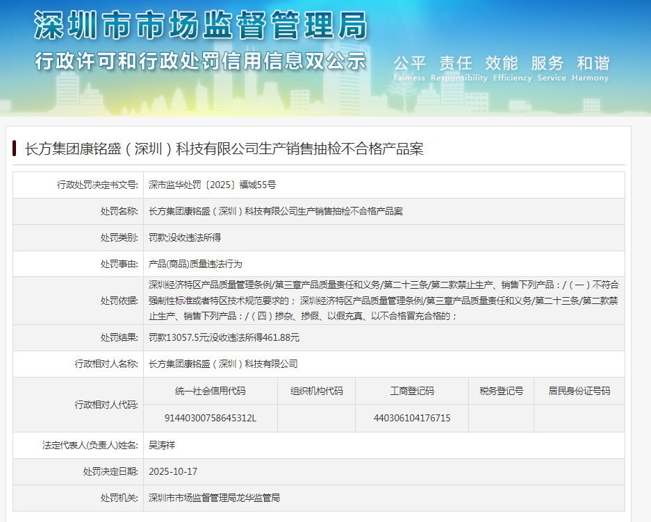Click the 处罚依据 legal basis paragraph

point(384,300)
